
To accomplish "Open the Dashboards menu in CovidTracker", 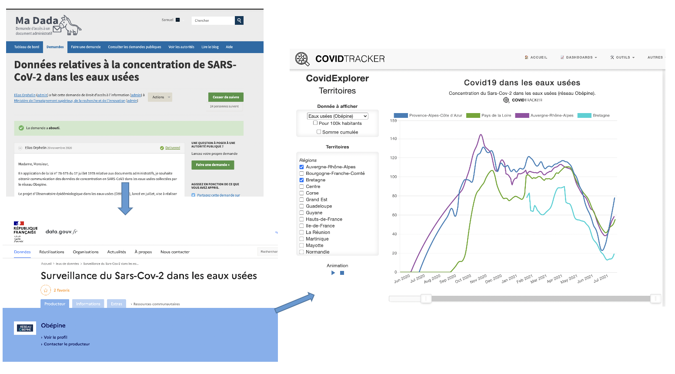I will coord(579,57).
